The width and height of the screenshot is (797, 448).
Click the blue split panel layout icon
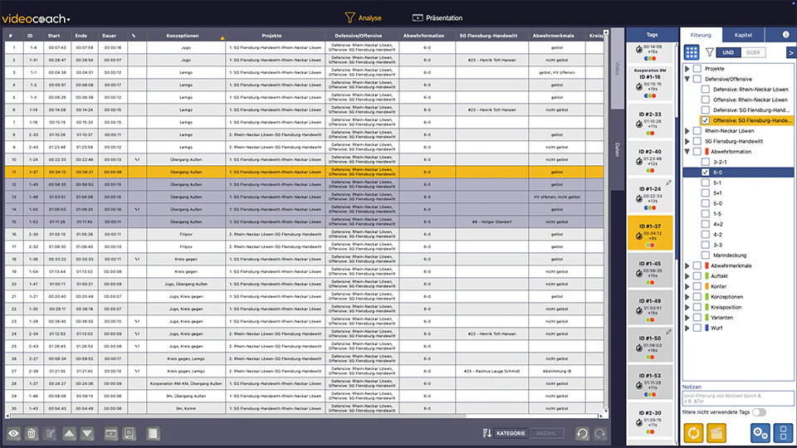(x=783, y=433)
